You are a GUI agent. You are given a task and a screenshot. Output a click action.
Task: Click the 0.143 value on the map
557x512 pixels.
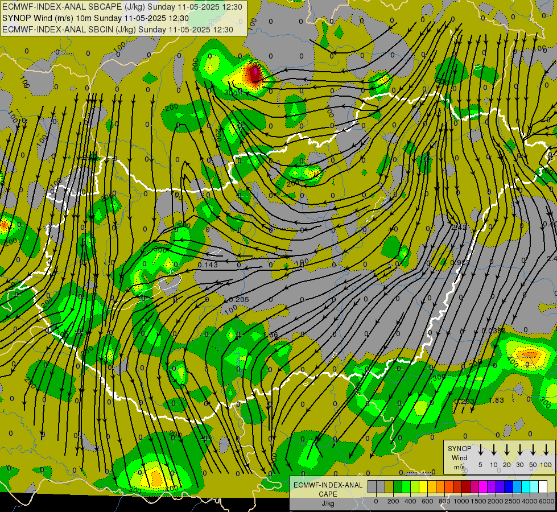point(208,265)
